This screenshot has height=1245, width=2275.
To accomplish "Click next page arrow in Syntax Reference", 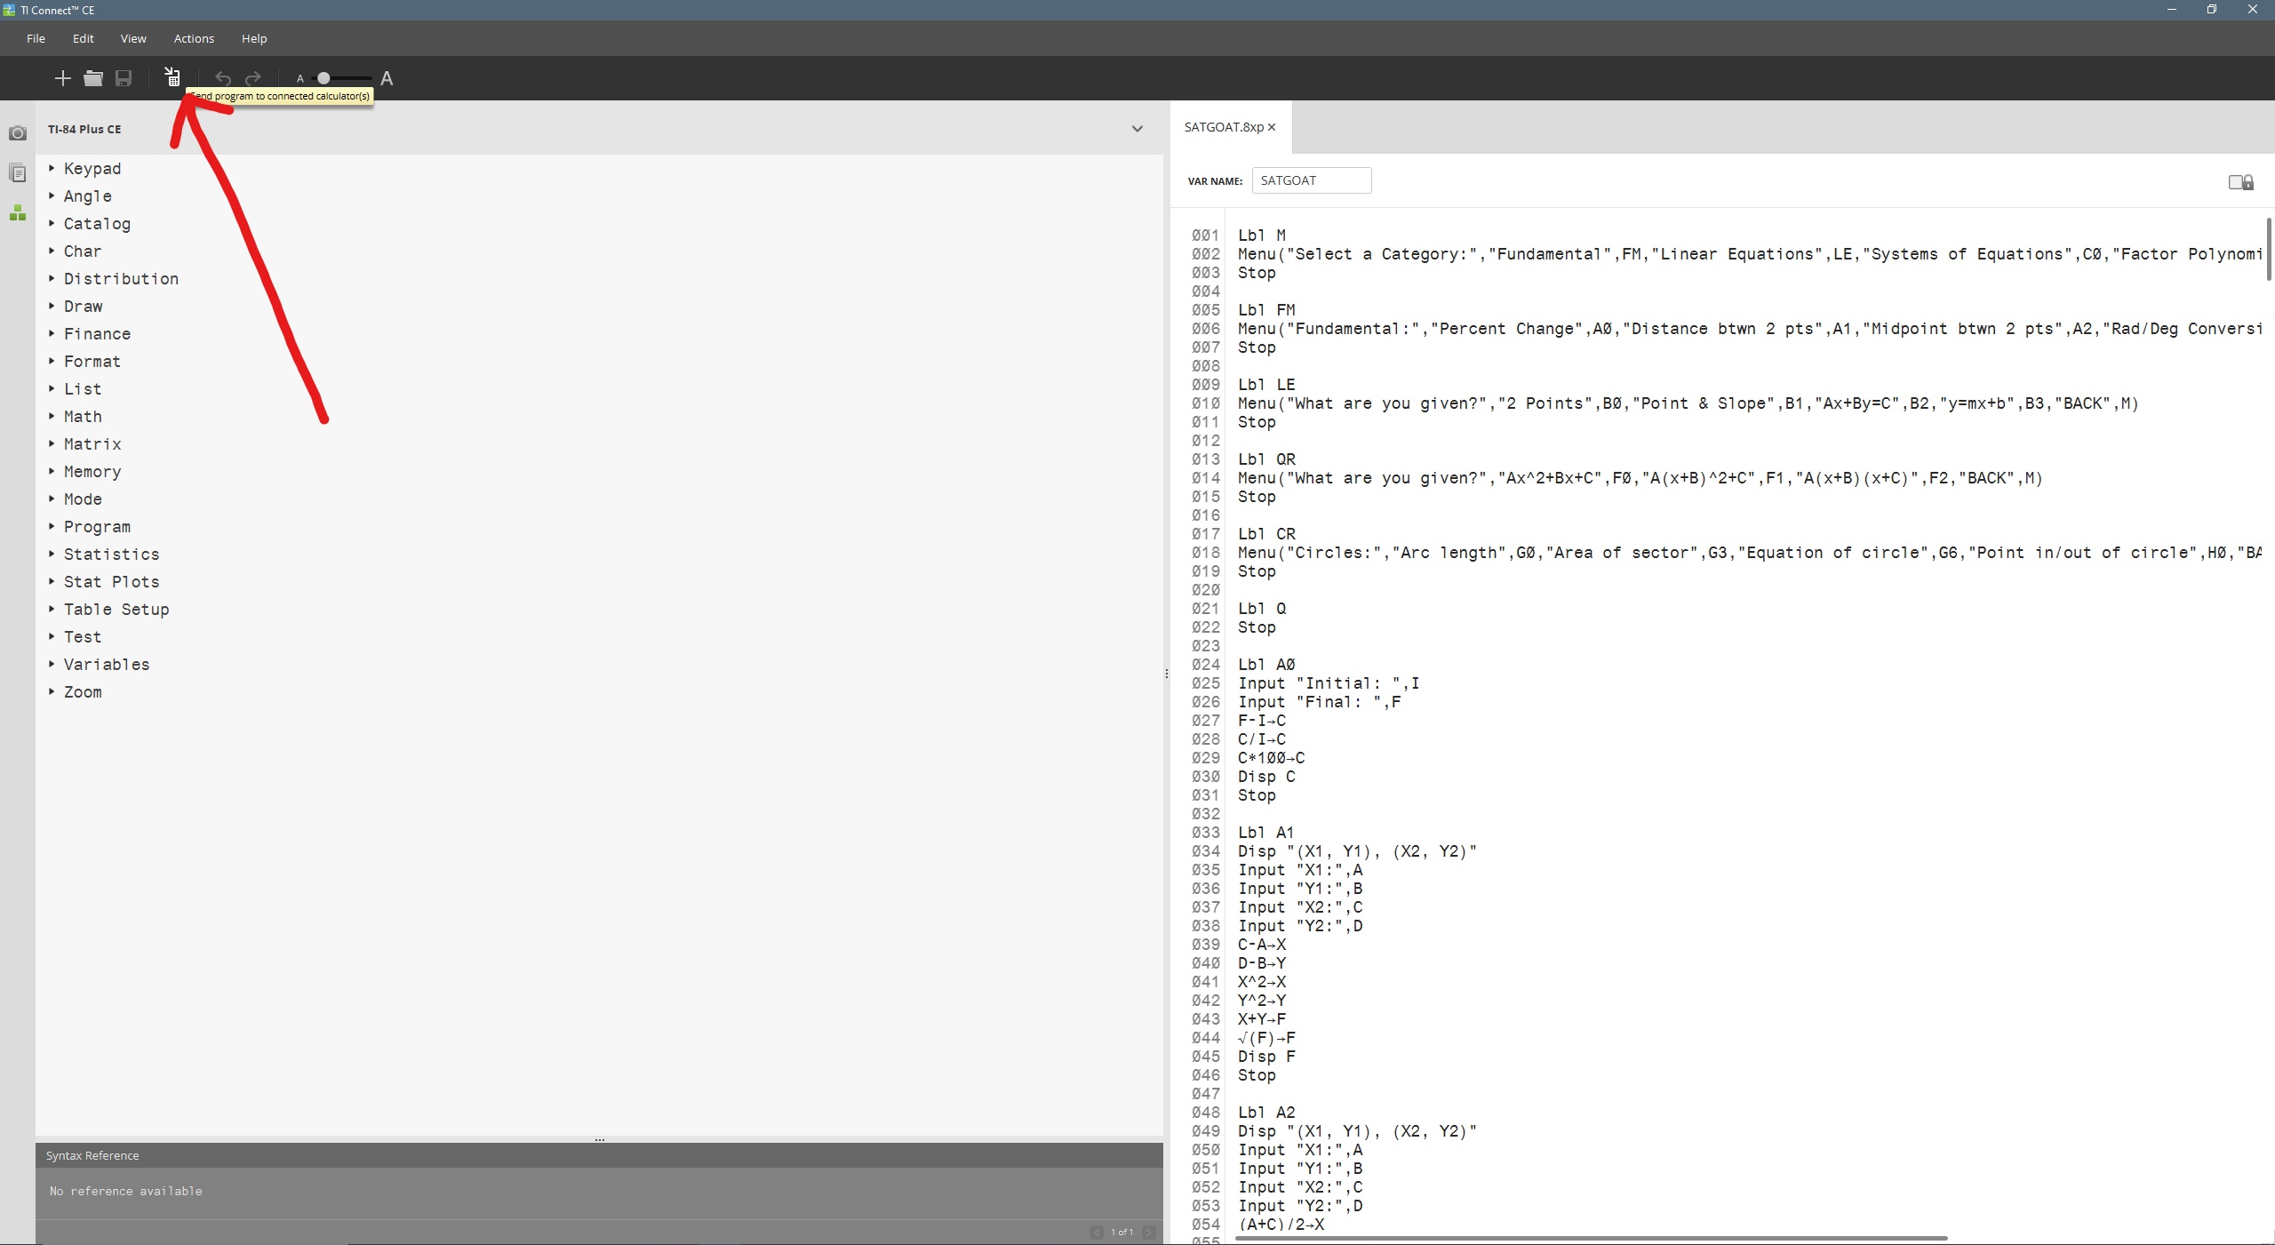I will (x=1149, y=1232).
